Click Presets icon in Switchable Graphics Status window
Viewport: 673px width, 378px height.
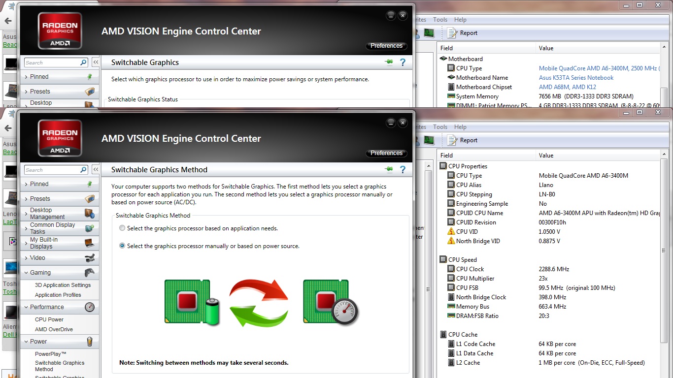coord(89,92)
